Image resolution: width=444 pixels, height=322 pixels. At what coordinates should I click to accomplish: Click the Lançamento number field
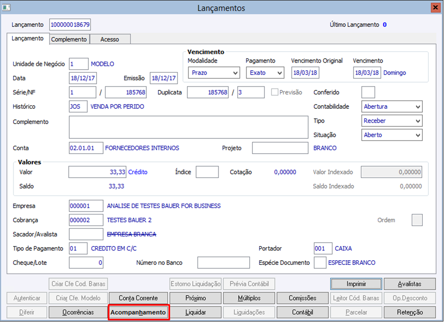(70, 24)
